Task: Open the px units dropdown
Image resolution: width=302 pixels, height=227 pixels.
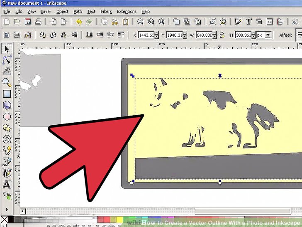Action: pos(268,35)
